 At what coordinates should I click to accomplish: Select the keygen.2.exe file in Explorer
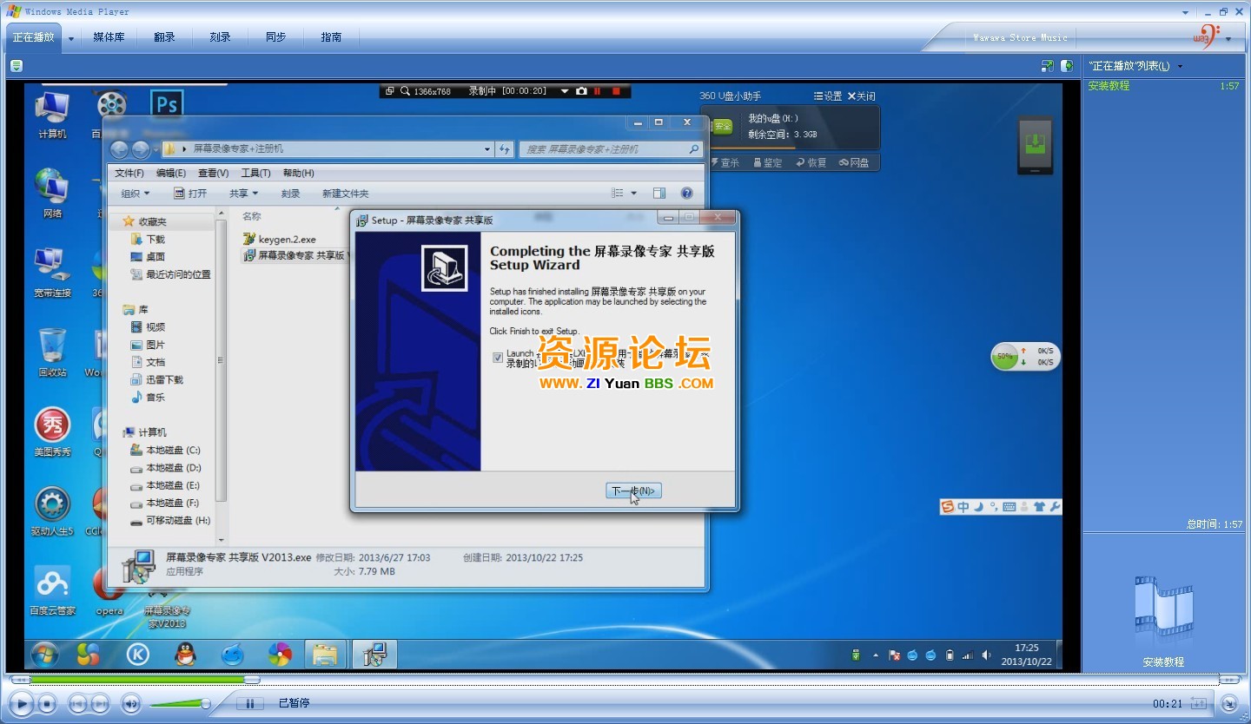[x=280, y=239]
